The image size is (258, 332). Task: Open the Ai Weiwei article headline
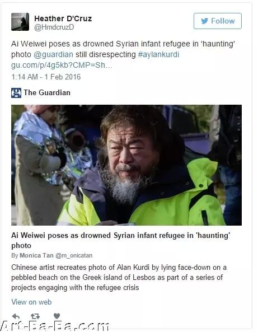coord(121,240)
